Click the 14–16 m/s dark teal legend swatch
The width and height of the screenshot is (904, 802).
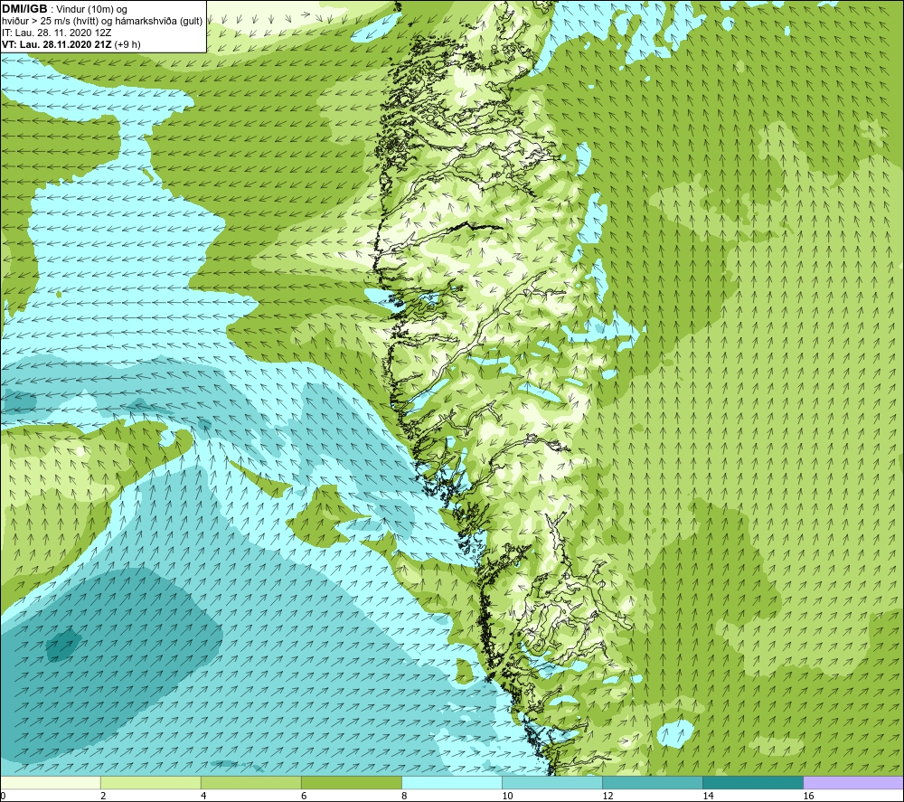[753, 782]
